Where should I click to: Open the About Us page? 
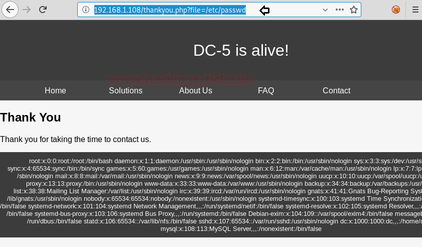[196, 90]
